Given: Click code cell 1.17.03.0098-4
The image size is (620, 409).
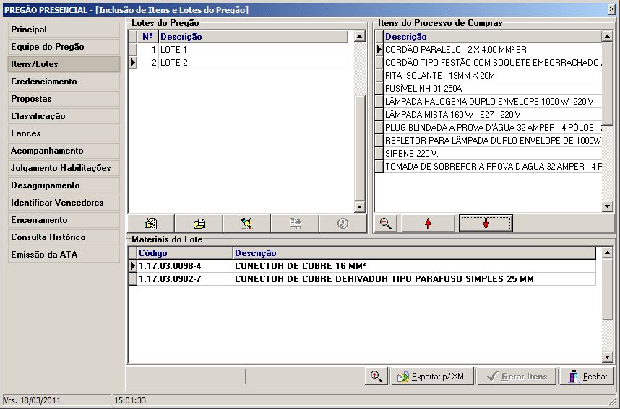Looking at the screenshot, I should (x=185, y=266).
